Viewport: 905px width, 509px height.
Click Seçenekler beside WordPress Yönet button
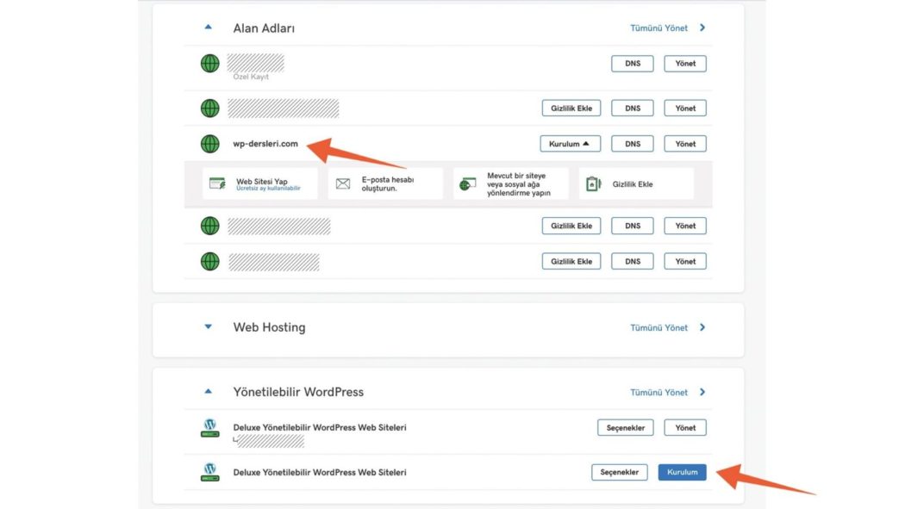(626, 428)
